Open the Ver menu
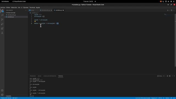The image size is (176, 99). coord(19,7)
